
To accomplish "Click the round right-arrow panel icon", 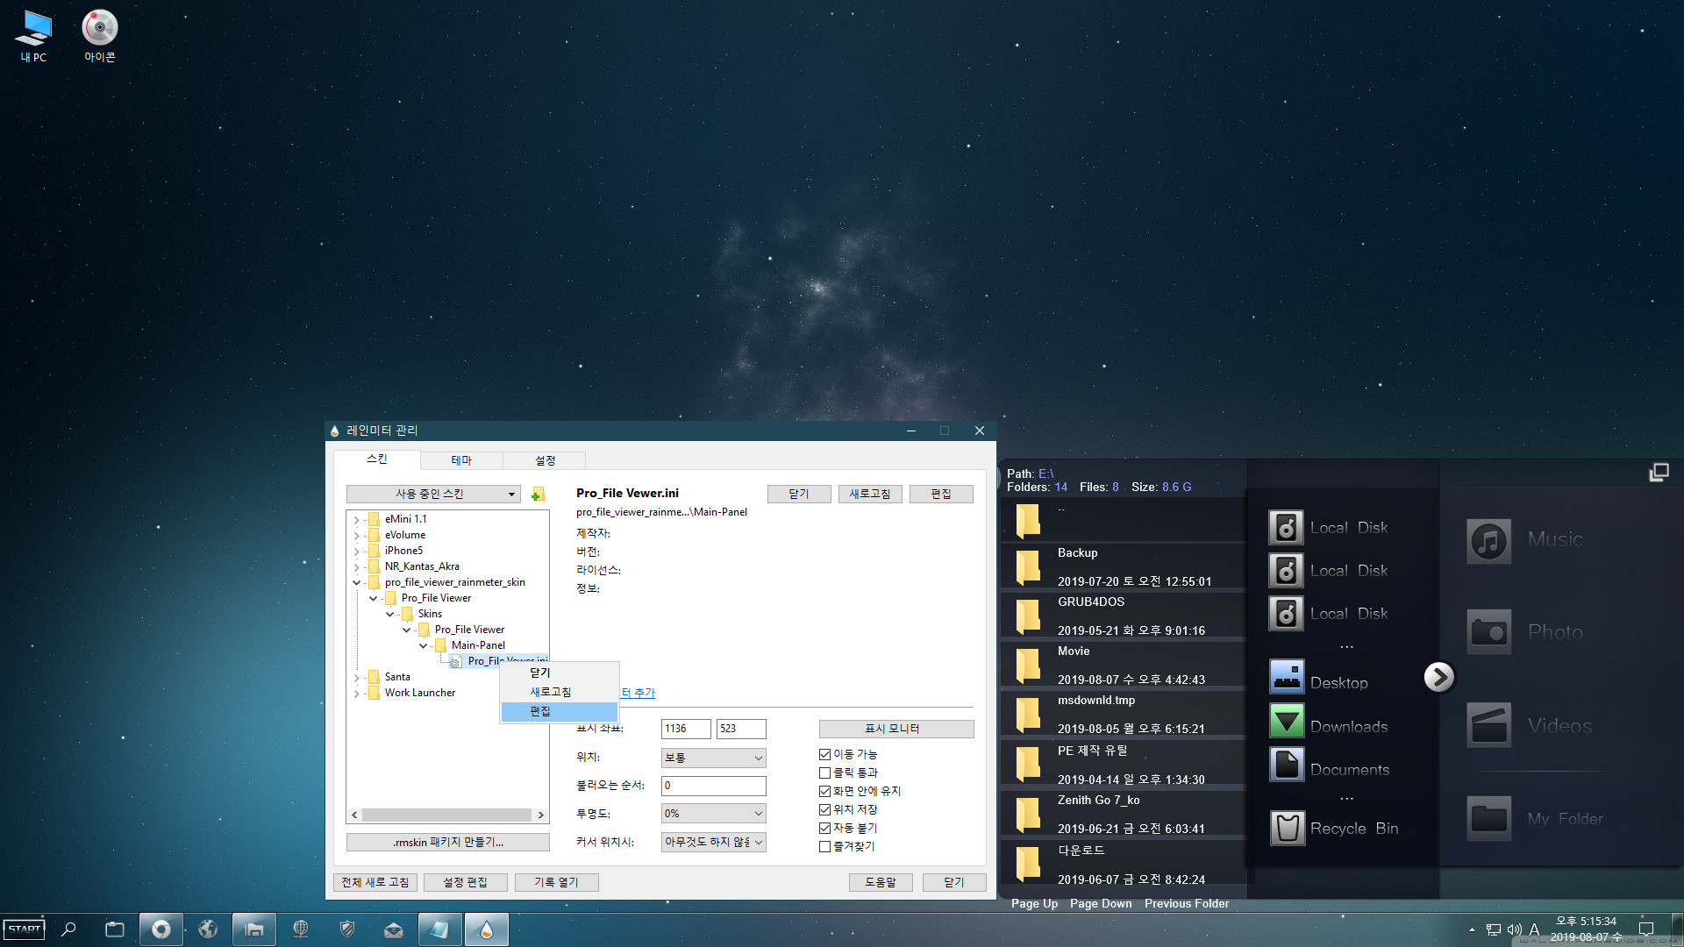I will point(1438,677).
